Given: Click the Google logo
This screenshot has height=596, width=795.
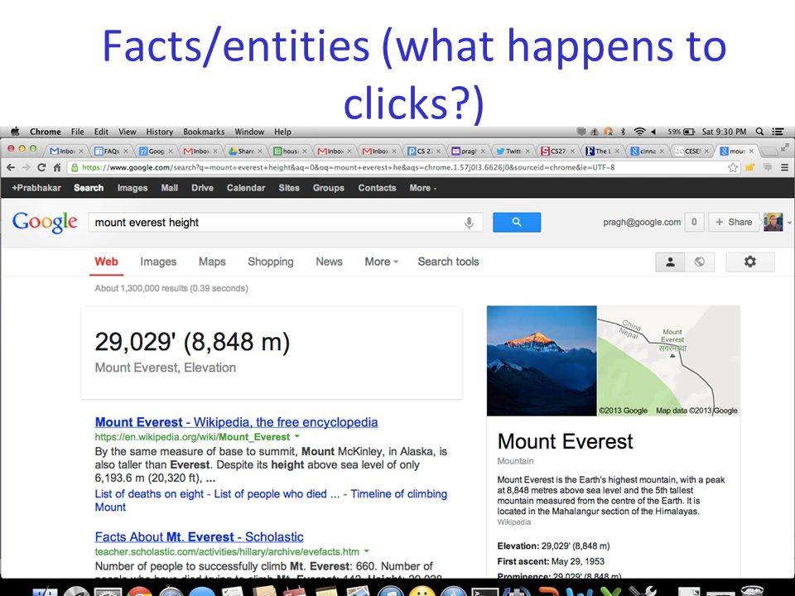Looking at the screenshot, I should tap(45, 223).
